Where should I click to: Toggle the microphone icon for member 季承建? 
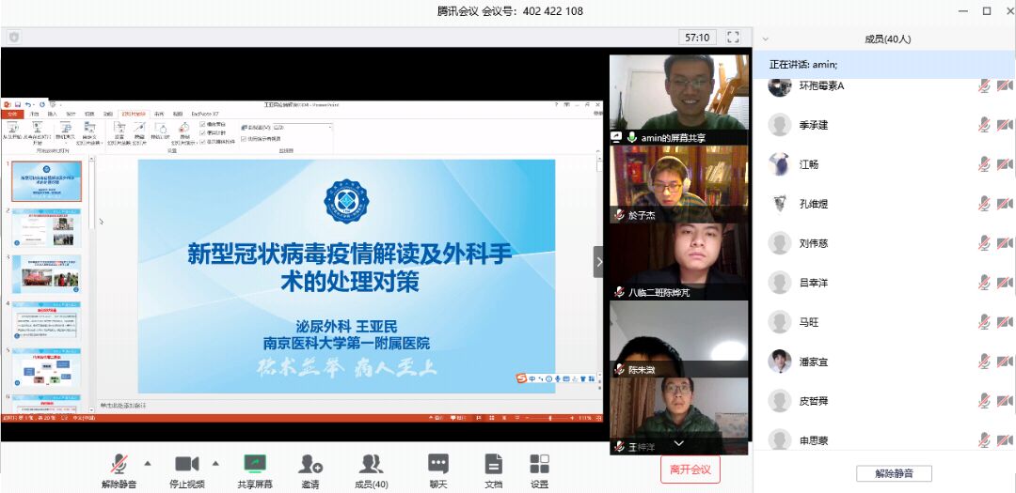pos(984,125)
